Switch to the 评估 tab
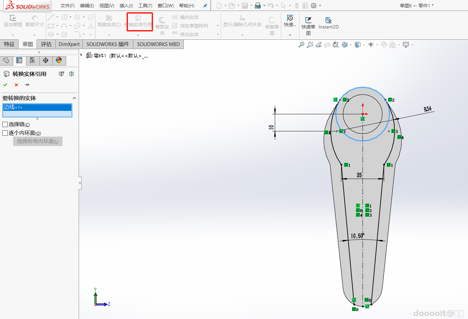Viewport: 468px width, 319px height. coord(46,44)
